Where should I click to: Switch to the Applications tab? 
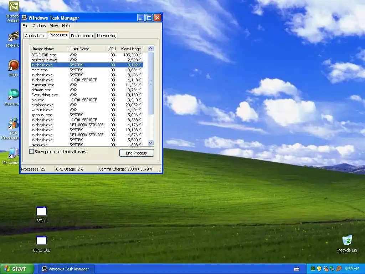click(x=35, y=36)
